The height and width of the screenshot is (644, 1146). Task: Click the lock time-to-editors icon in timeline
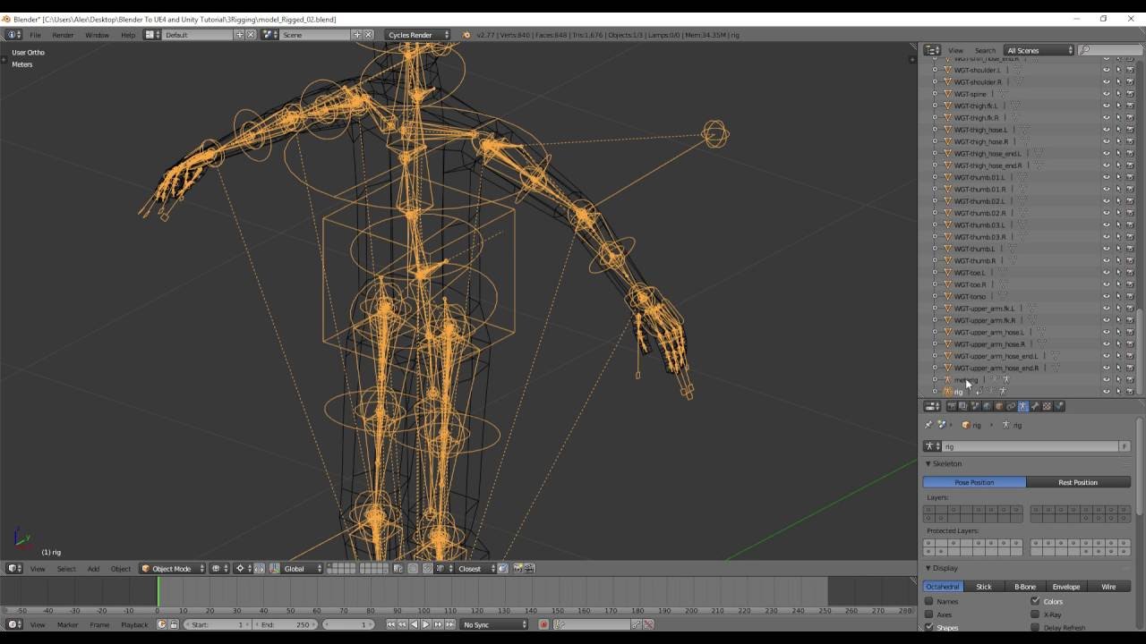point(173,624)
